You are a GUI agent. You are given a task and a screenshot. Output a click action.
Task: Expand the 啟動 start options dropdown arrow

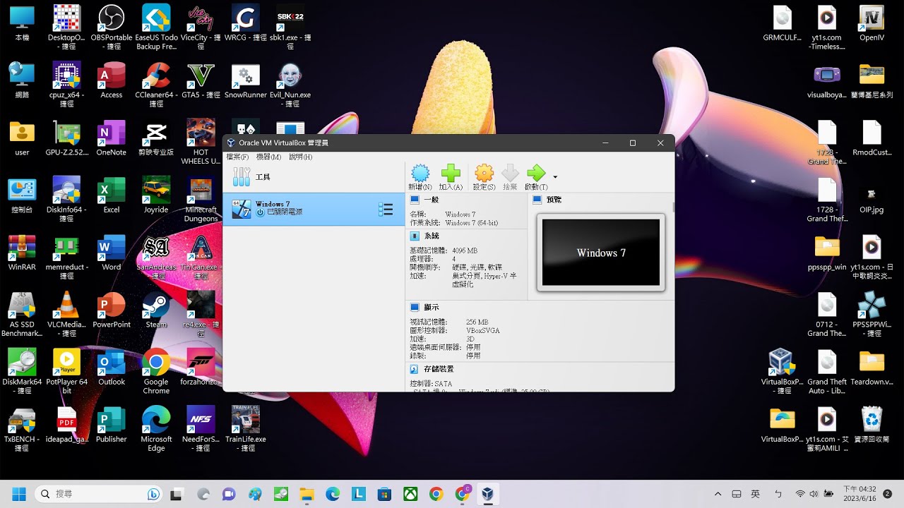[555, 177]
